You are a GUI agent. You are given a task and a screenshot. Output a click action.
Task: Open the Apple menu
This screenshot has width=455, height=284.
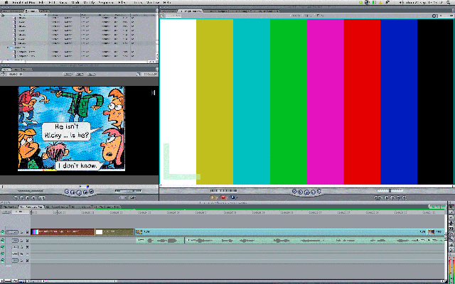click(6, 3)
